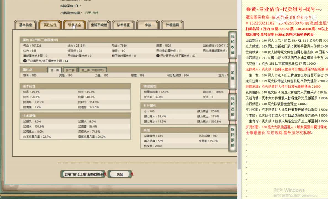
Task: Click 雷系狂暴几率：20.0% entry
Action: pos(92,137)
